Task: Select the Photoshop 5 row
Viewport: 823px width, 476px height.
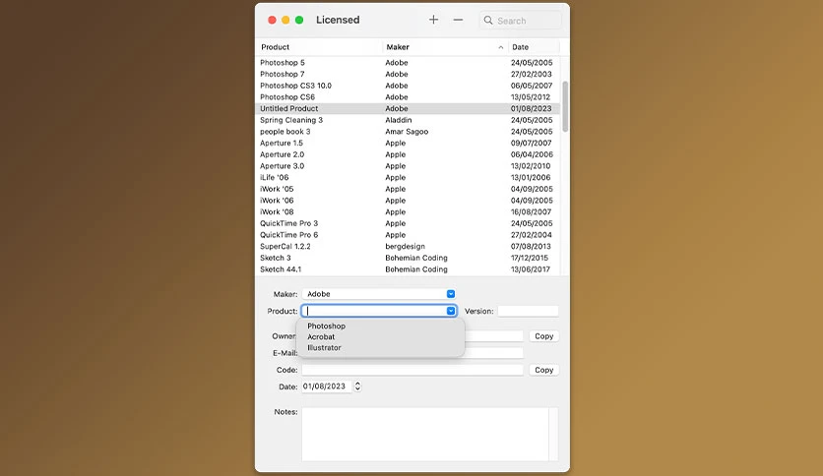Action: tap(408, 62)
